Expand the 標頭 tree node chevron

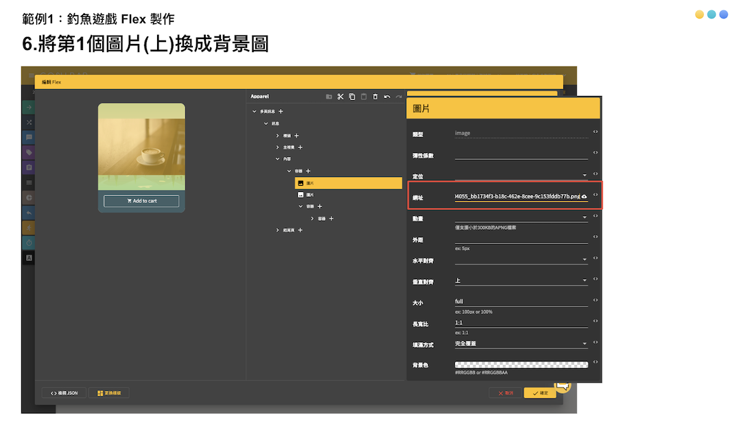277,136
